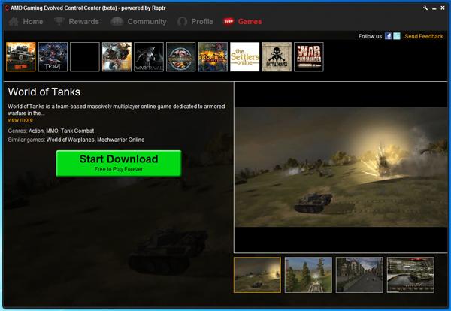Open the Mechwarrior Online similar game link
The width and height of the screenshot is (451, 311).
click(x=121, y=140)
